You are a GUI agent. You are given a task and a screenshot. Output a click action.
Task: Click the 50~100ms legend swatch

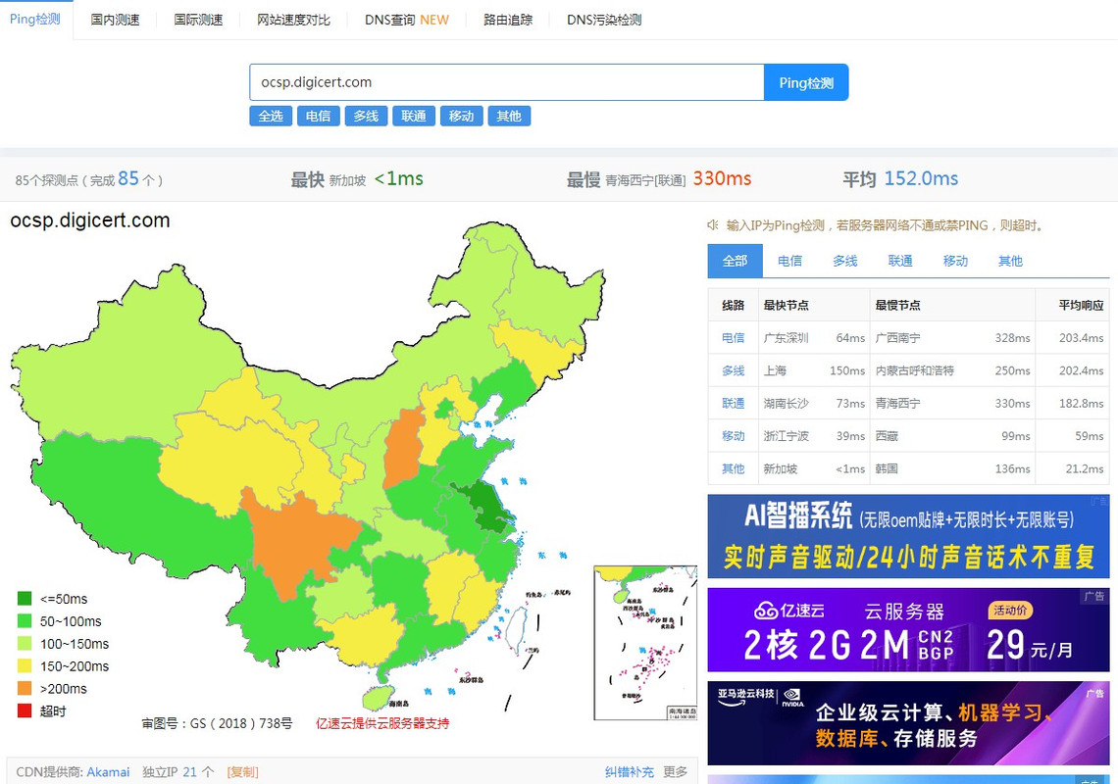(25, 621)
